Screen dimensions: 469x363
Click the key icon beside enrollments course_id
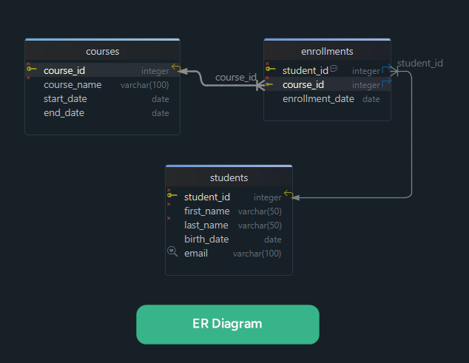(x=269, y=84)
